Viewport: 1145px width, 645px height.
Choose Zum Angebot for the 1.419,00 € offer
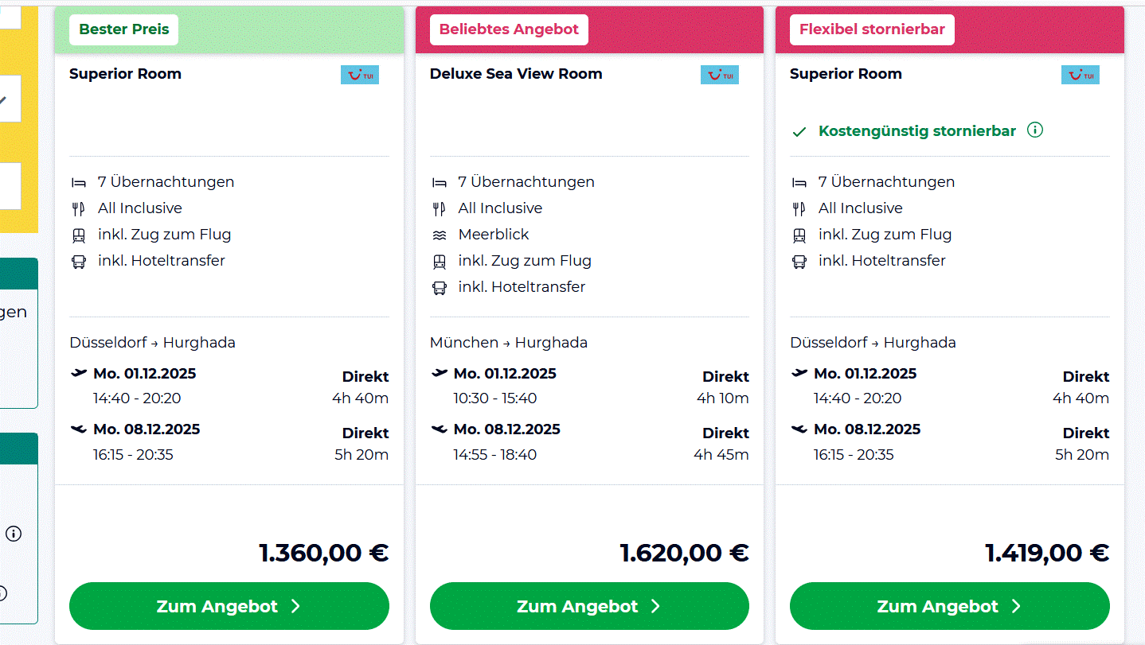(x=949, y=606)
